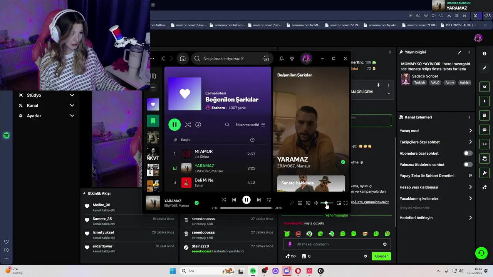Open the play queue
Image resolution: width=493 pixels, height=277 pixels.
pos(300,203)
